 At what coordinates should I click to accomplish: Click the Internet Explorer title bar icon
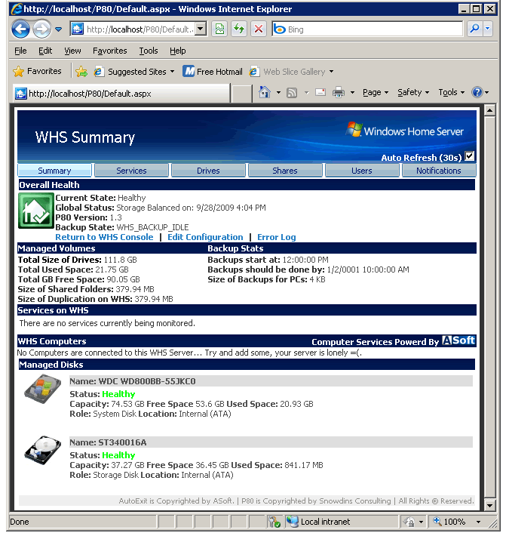click(17, 8)
